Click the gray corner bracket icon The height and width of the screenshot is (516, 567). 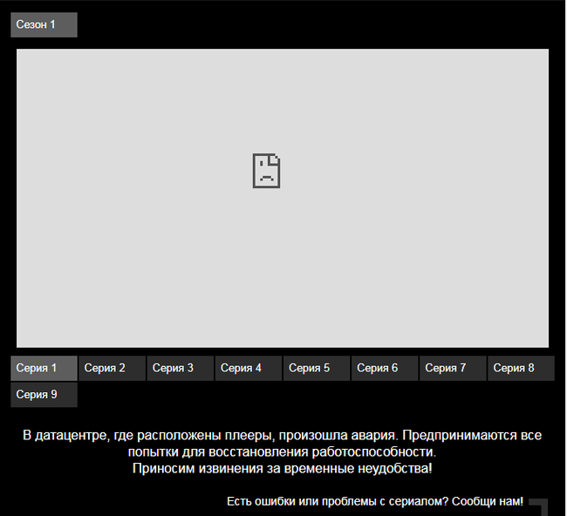tap(540, 506)
